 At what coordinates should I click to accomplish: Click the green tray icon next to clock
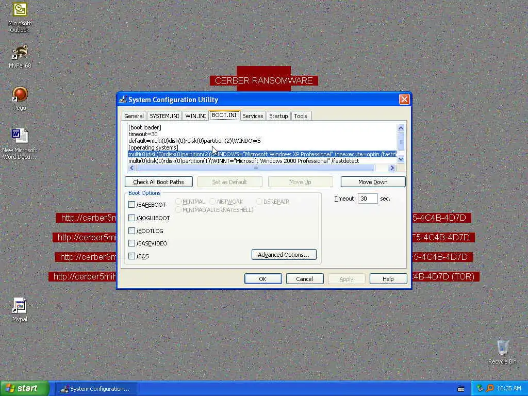480,389
